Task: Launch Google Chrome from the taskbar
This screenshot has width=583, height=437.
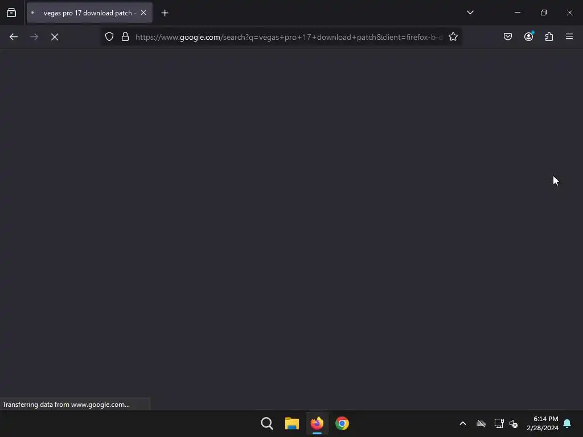Action: click(342, 423)
